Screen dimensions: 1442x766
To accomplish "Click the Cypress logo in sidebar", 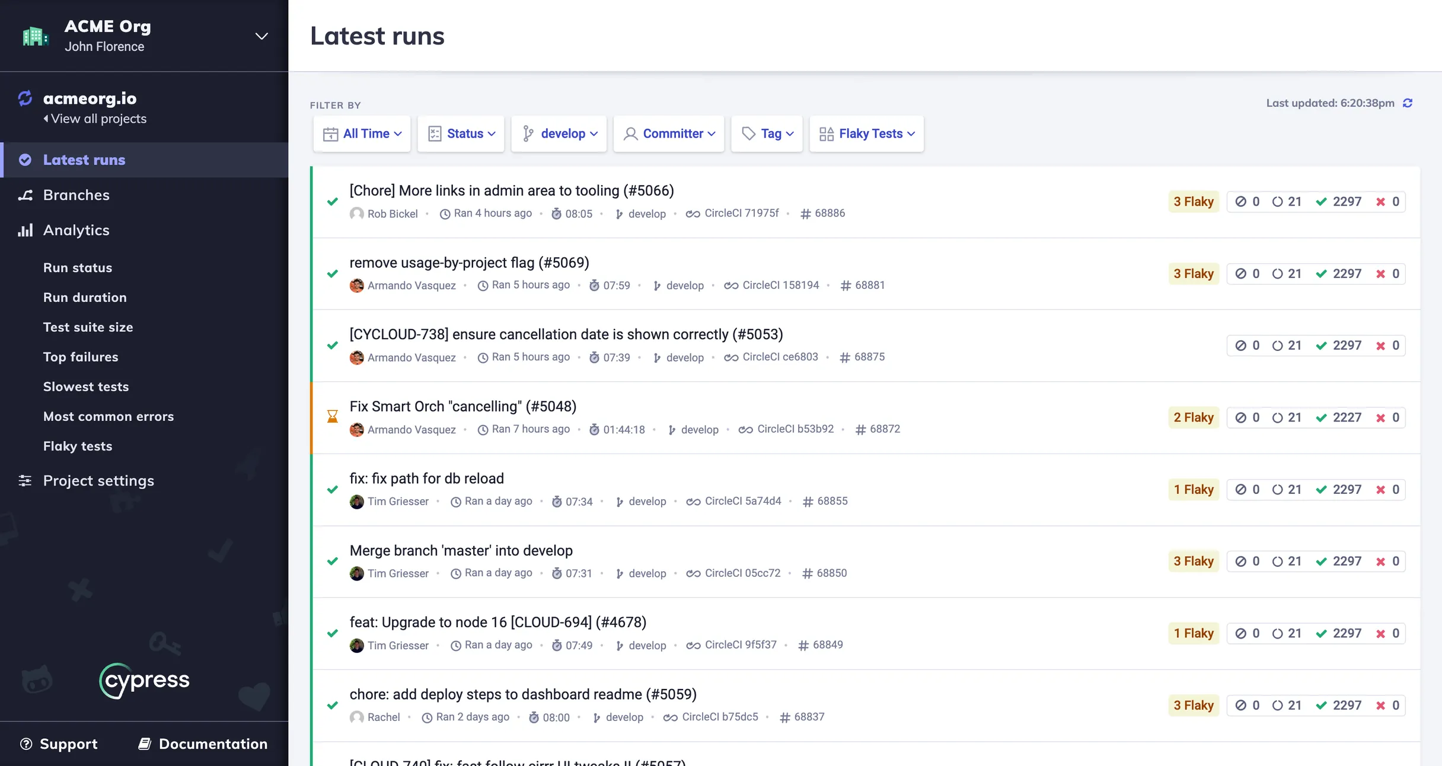I will [x=144, y=681].
